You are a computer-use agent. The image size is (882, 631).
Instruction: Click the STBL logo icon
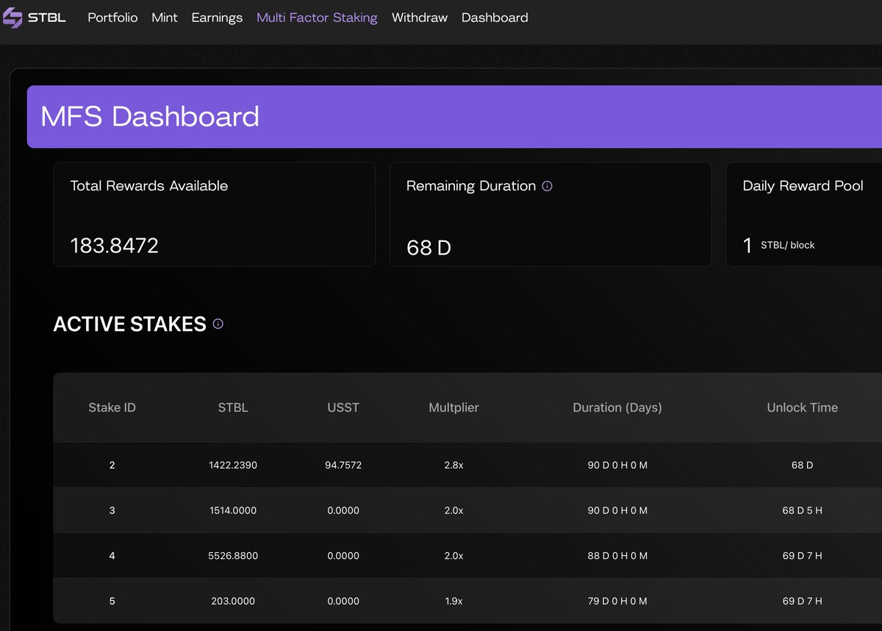12,17
